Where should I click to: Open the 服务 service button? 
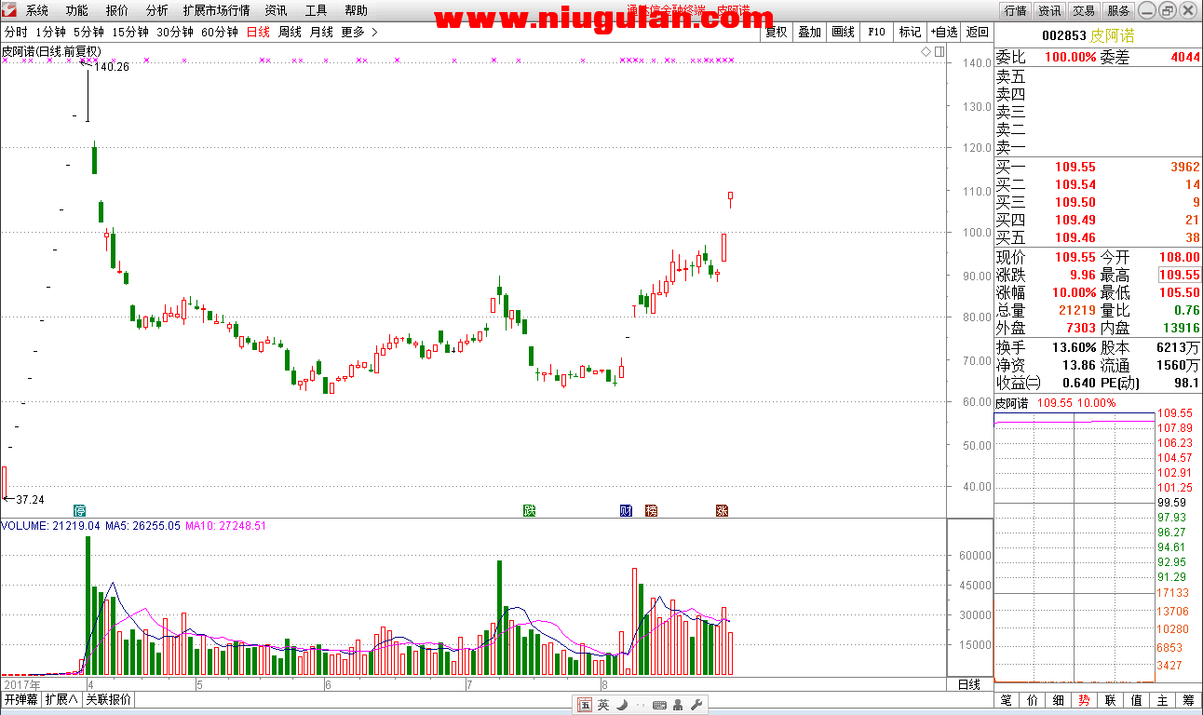[x=1118, y=11]
